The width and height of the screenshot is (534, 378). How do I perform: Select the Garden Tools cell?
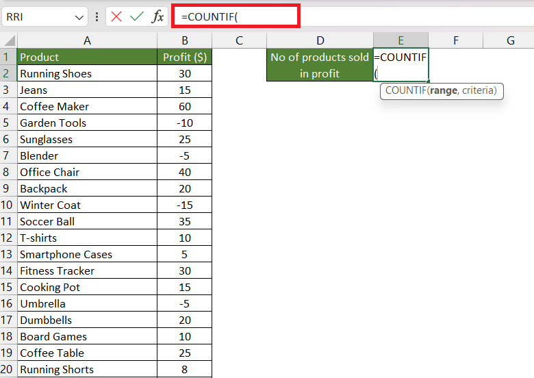click(87, 123)
